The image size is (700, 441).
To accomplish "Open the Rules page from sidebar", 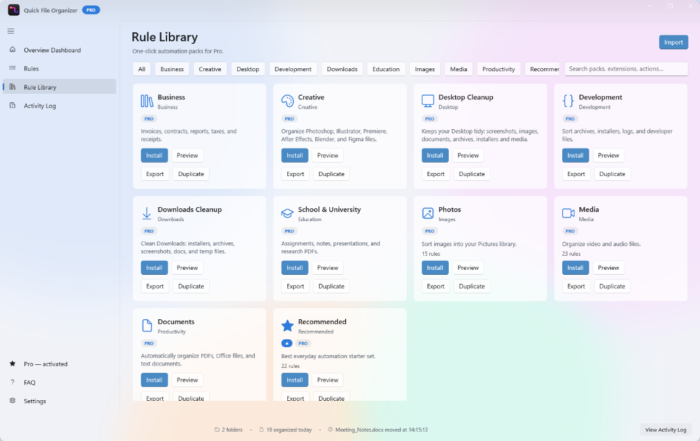I will pyautogui.click(x=59, y=68).
